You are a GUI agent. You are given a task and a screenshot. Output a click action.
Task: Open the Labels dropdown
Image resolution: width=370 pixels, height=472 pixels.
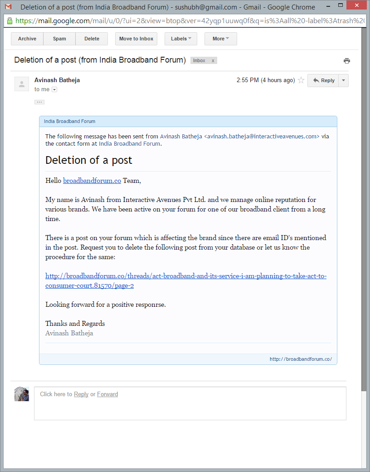[x=180, y=39]
